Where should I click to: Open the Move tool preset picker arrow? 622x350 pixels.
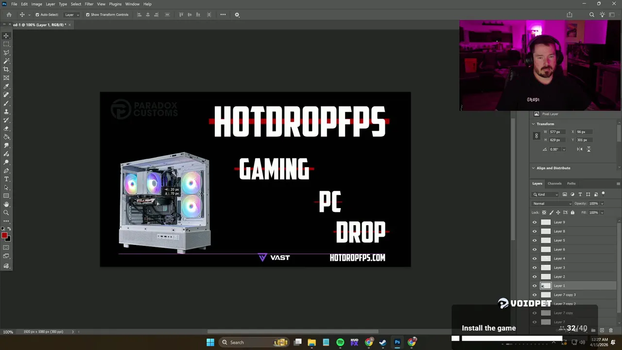click(29, 15)
